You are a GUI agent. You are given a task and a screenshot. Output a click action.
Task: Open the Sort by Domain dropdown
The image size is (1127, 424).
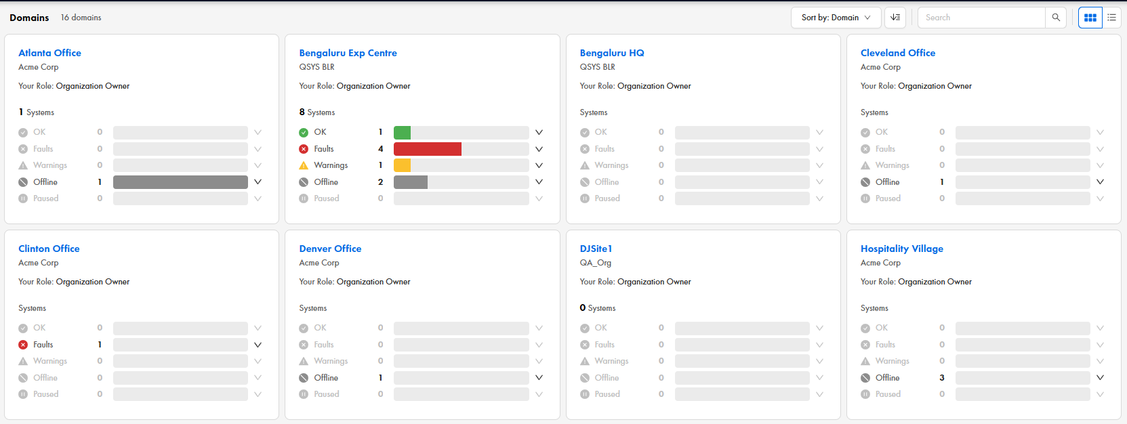pyautogui.click(x=836, y=18)
